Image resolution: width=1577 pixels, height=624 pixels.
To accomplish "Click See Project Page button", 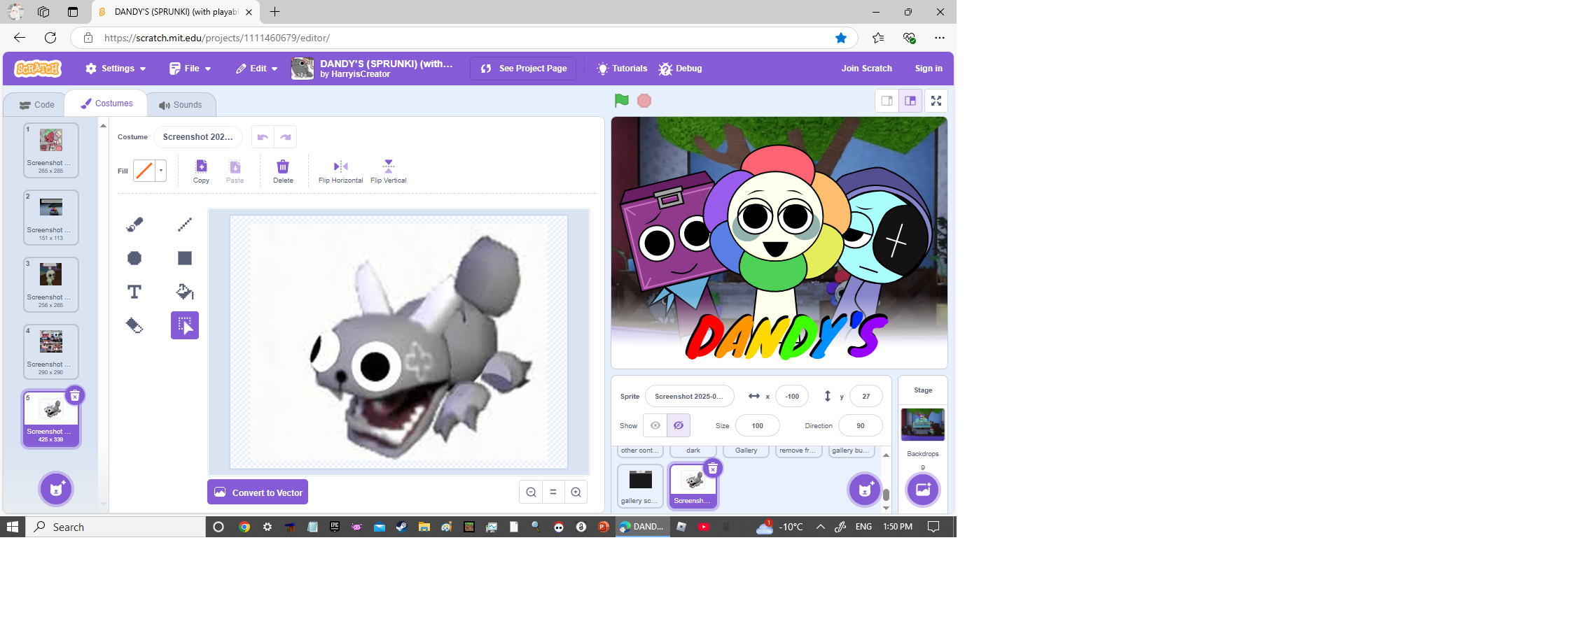I will coord(523,69).
